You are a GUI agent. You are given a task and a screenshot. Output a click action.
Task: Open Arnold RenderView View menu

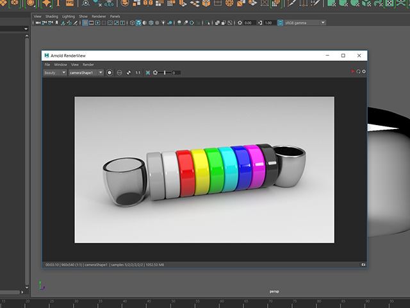(75, 64)
